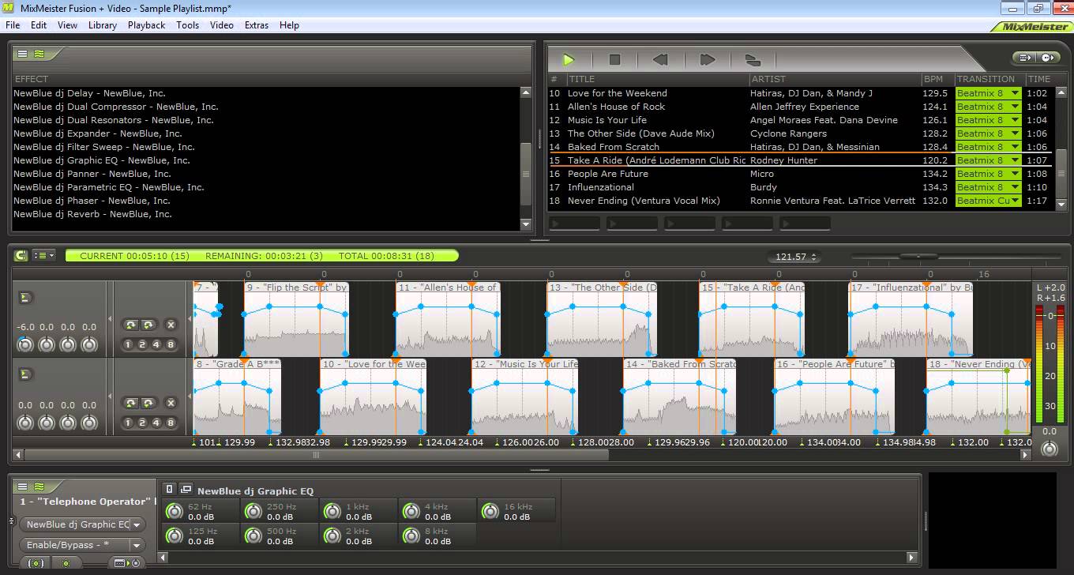This screenshot has width=1074, height=575.
Task: Stop playback using the square Stop button
Action: point(614,59)
